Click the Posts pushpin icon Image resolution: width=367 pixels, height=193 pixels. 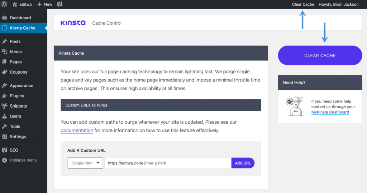pyautogui.click(x=4, y=41)
